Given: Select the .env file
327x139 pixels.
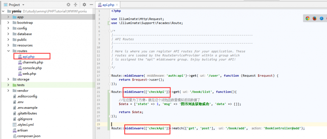Looking at the screenshot, I should click(21, 102).
